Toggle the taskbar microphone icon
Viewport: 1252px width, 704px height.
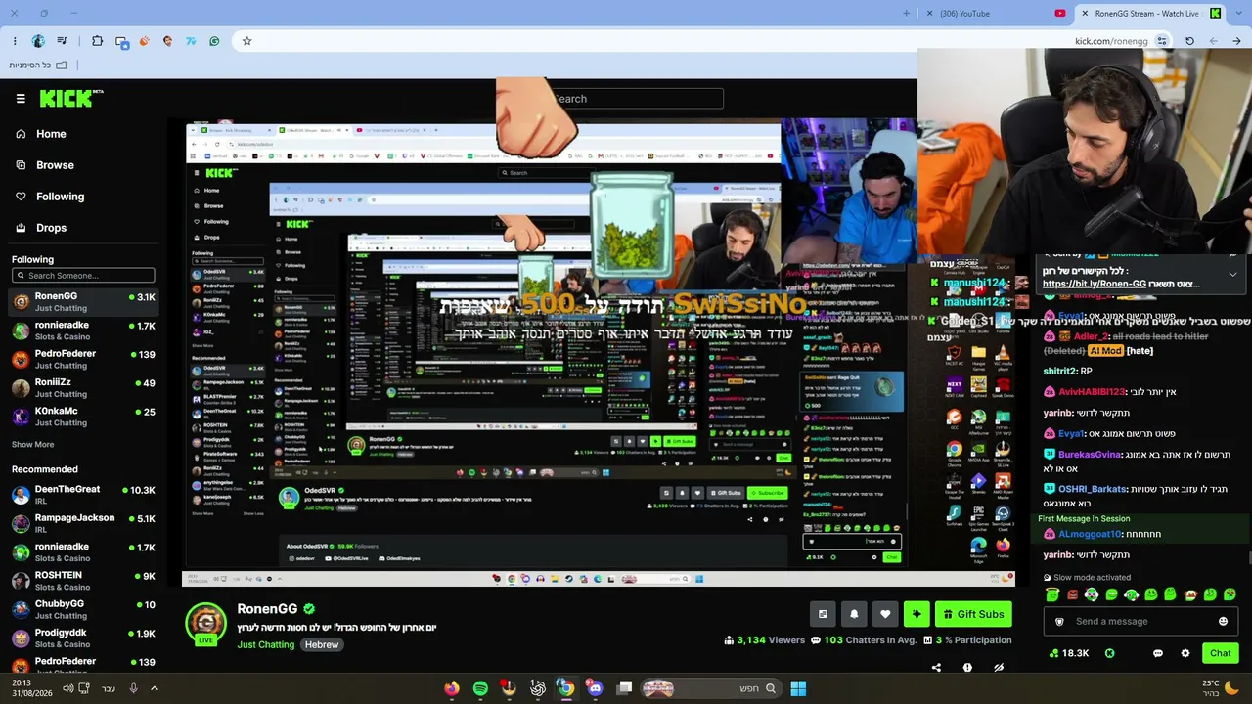click(133, 688)
